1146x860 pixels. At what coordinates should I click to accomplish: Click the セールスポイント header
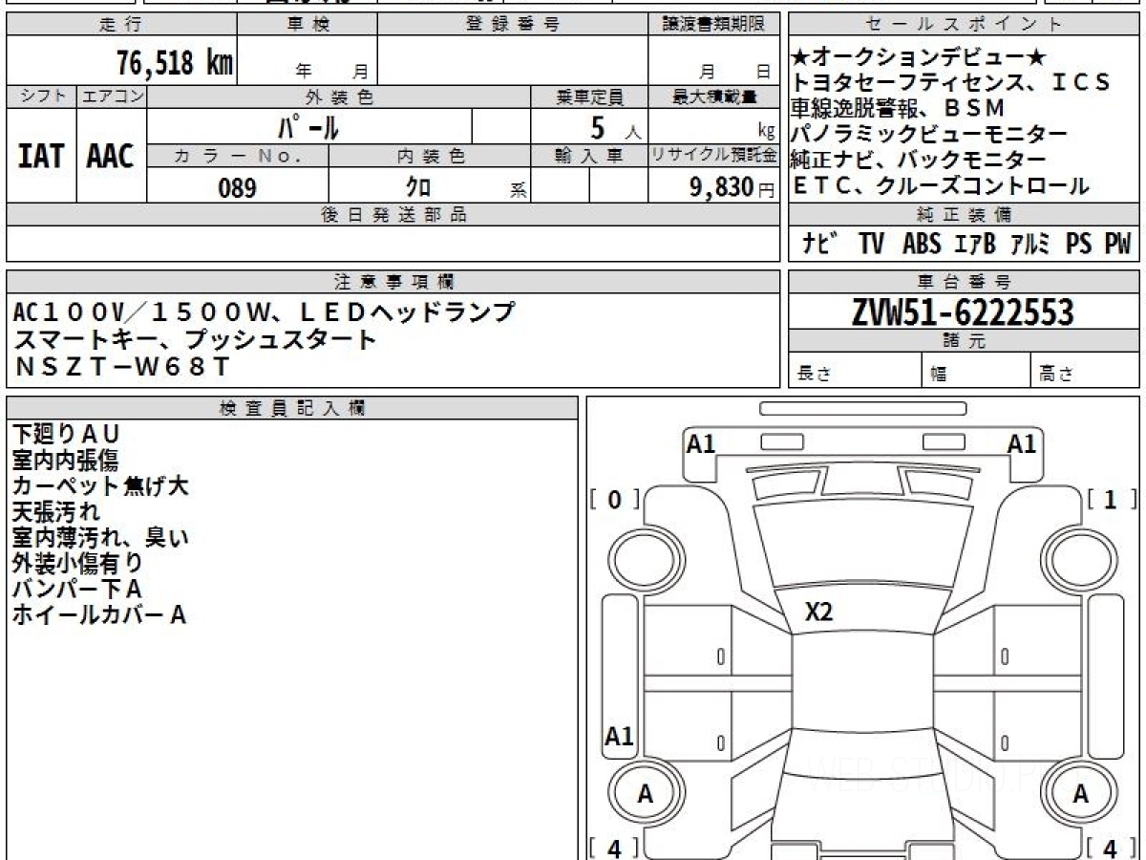pyautogui.click(x=964, y=25)
